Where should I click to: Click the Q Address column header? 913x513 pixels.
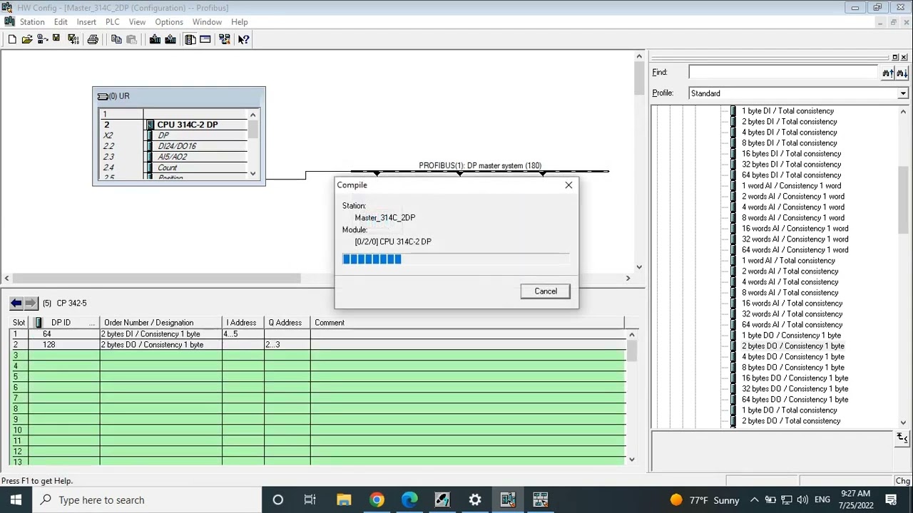286,323
